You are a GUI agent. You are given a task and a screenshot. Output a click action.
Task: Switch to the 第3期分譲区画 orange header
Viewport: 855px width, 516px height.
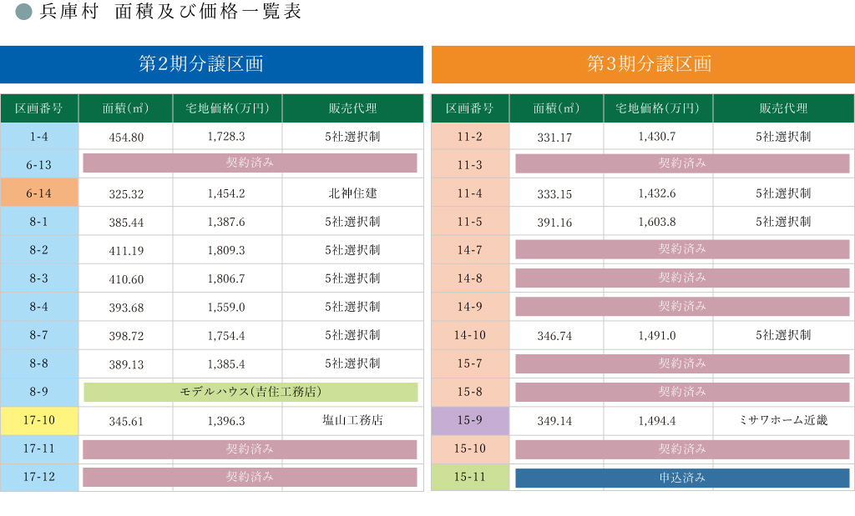pos(643,64)
